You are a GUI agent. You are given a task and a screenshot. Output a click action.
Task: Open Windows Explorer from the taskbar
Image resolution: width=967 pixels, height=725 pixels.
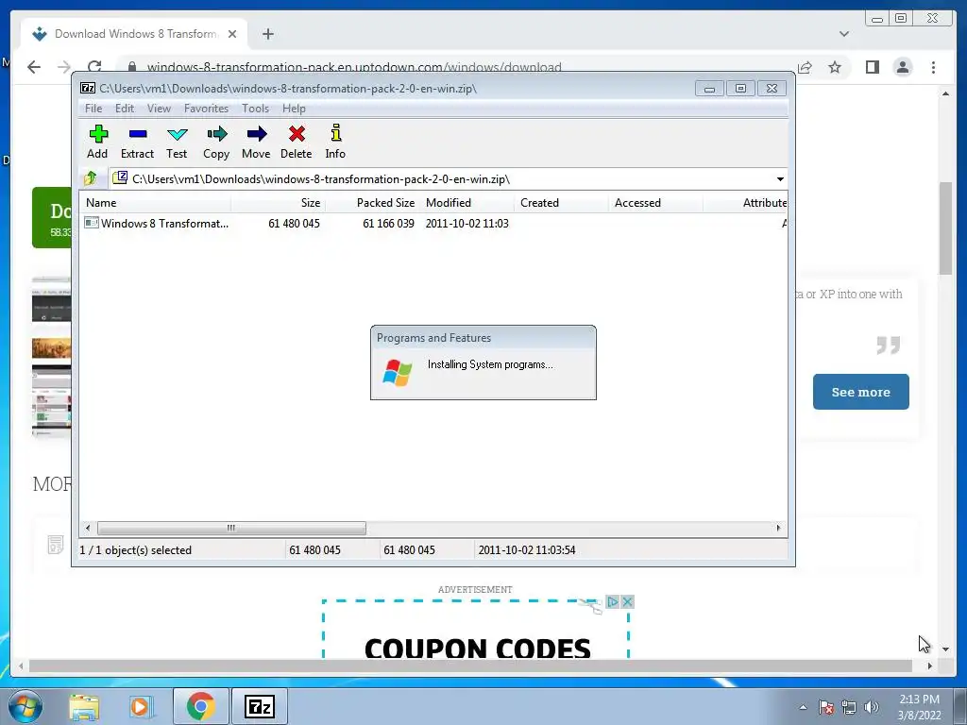coord(84,706)
